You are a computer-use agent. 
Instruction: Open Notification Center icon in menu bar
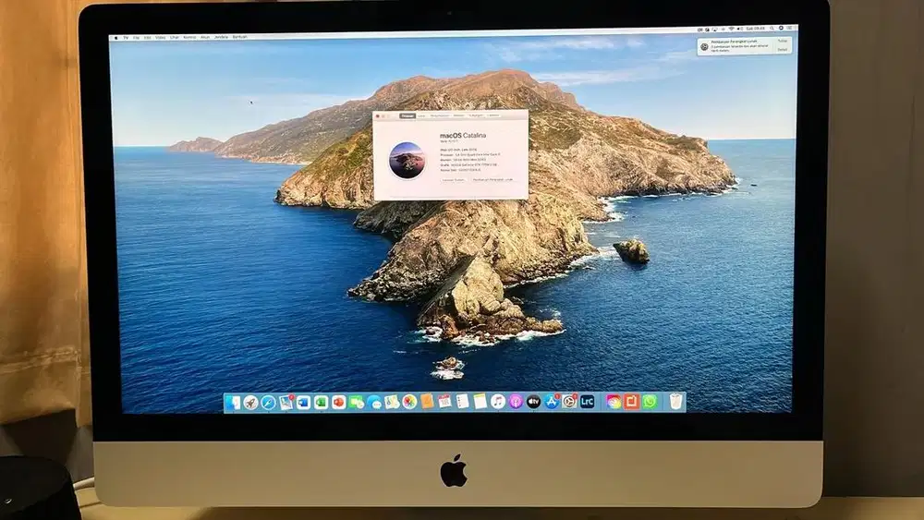pyautogui.click(x=790, y=29)
